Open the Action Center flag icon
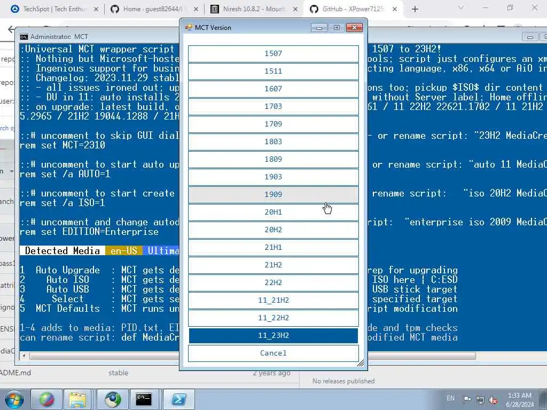 [x=467, y=399]
